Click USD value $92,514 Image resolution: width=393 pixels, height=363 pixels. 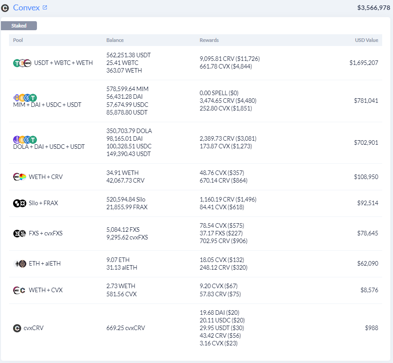tap(368, 203)
